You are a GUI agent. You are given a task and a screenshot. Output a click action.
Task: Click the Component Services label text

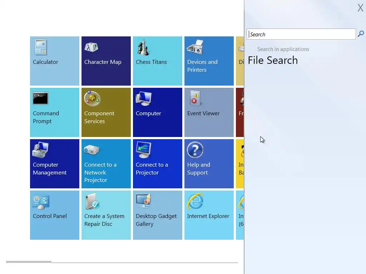[99, 117]
